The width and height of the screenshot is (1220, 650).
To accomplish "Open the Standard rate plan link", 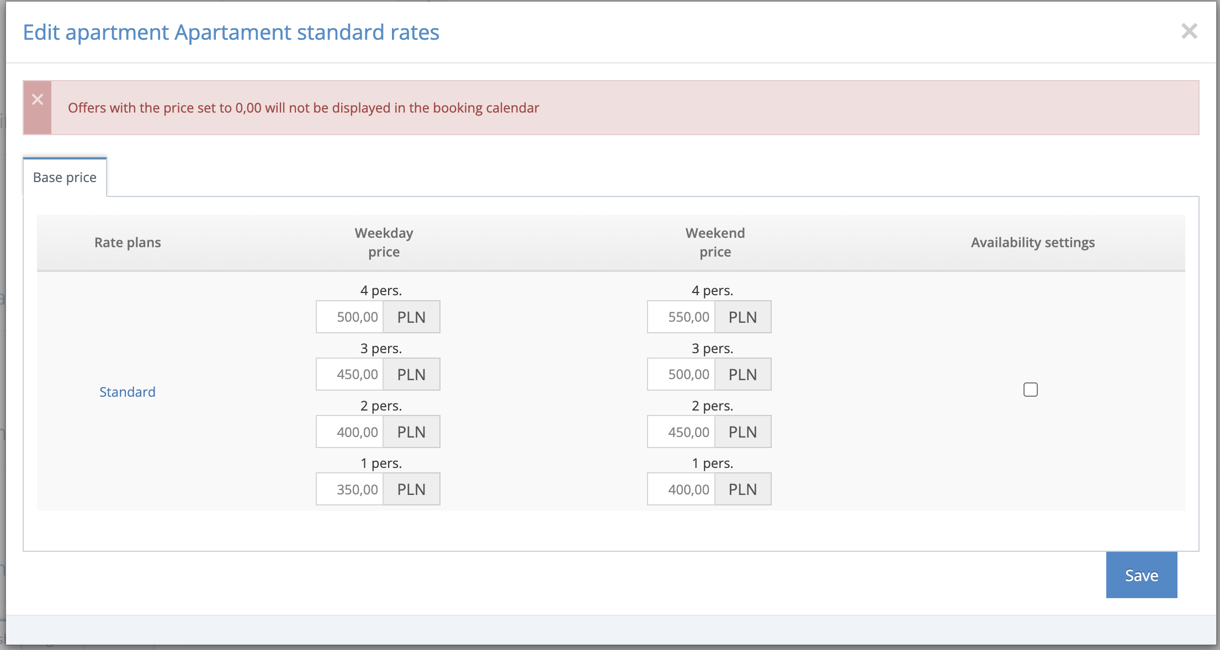I will click(128, 392).
